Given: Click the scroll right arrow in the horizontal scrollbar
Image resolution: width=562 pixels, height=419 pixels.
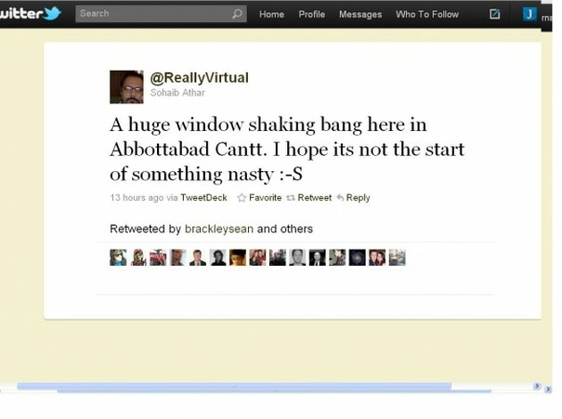Looking at the screenshot, I should [x=537, y=386].
